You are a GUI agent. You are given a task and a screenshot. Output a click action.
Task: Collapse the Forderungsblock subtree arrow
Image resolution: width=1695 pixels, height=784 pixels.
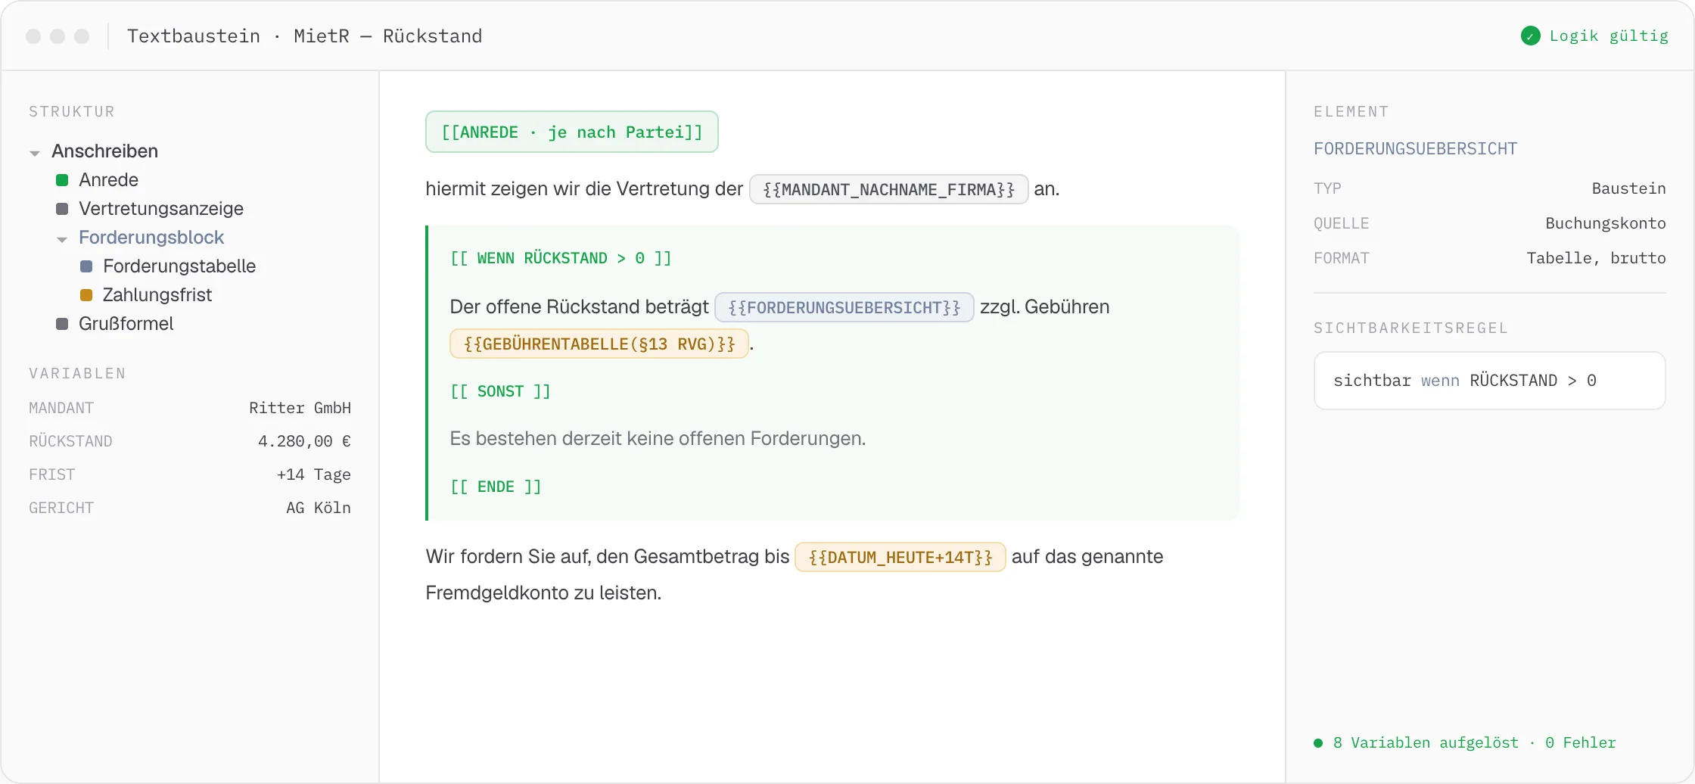(62, 239)
